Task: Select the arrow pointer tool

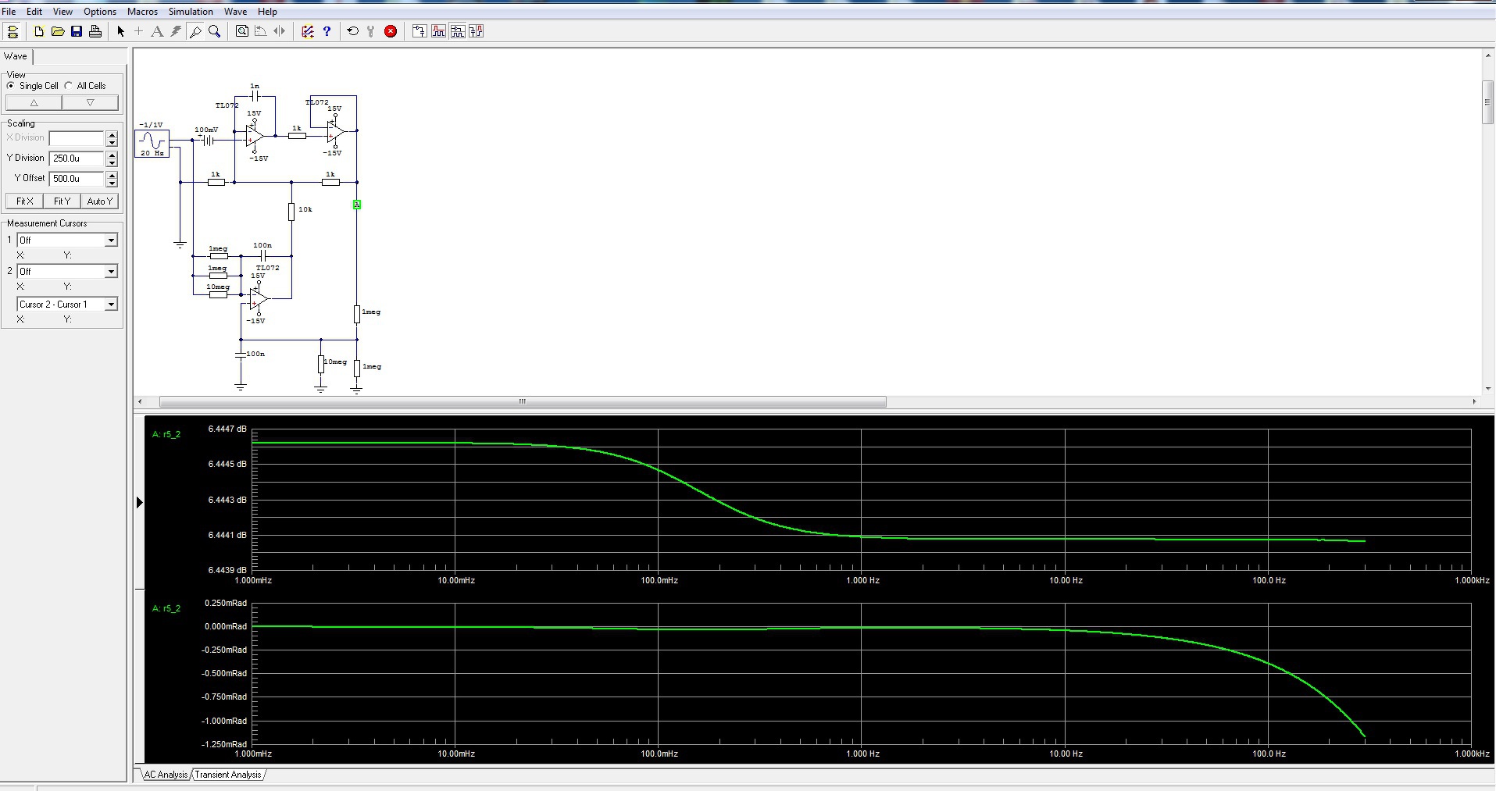Action: pos(120,31)
